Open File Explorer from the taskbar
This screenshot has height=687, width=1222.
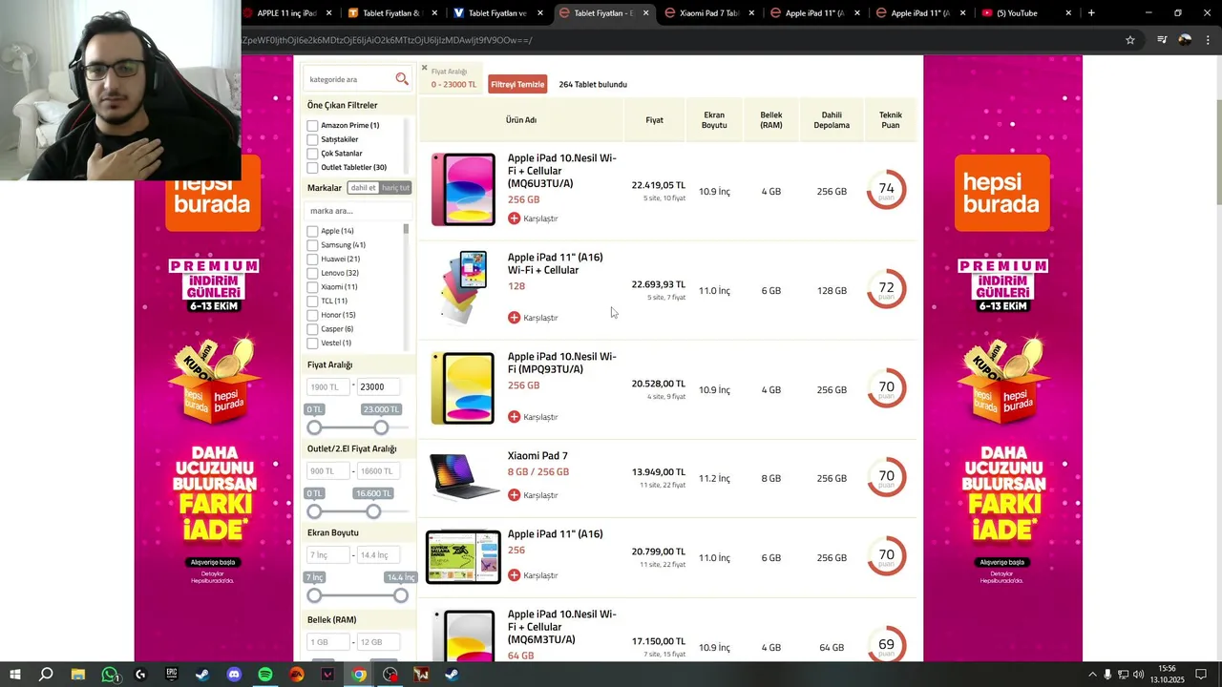[78, 675]
